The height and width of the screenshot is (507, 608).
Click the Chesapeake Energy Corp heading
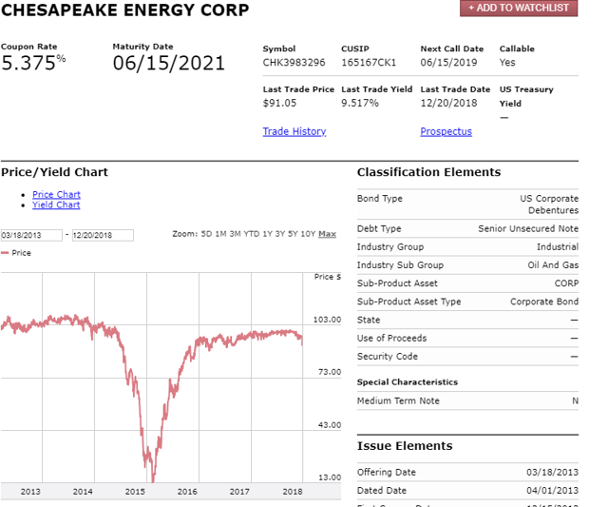pos(124,10)
